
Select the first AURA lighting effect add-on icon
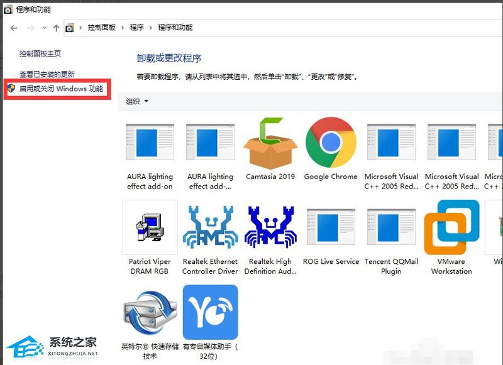[150, 142]
